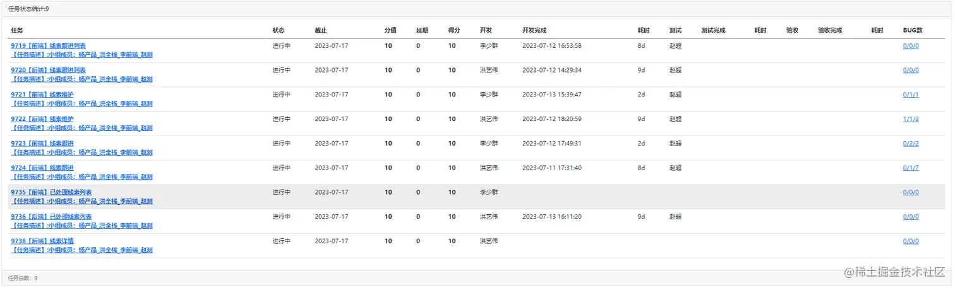The image size is (955, 288).
Task: Click the 测试 column header
Action: point(676,30)
